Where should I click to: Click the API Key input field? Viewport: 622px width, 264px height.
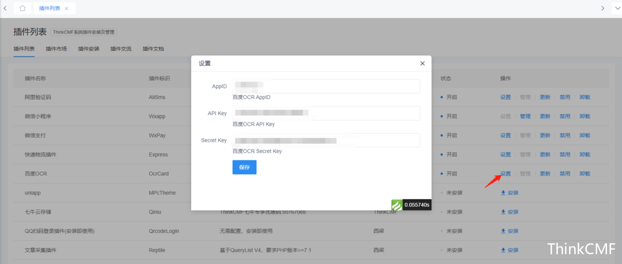326,113
